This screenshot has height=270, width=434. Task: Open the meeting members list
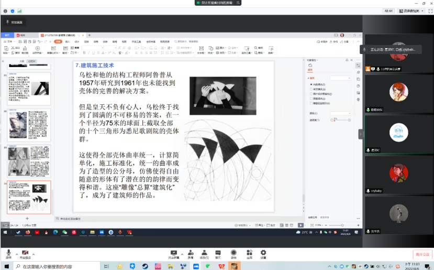coord(204,254)
